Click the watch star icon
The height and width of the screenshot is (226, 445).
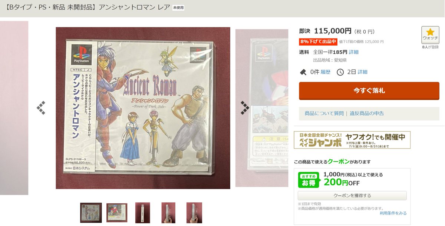pos(430,32)
